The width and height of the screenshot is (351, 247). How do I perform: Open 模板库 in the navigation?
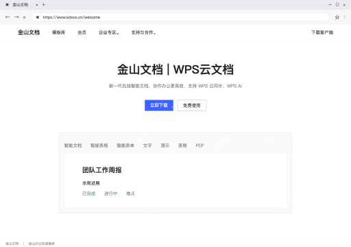click(58, 32)
